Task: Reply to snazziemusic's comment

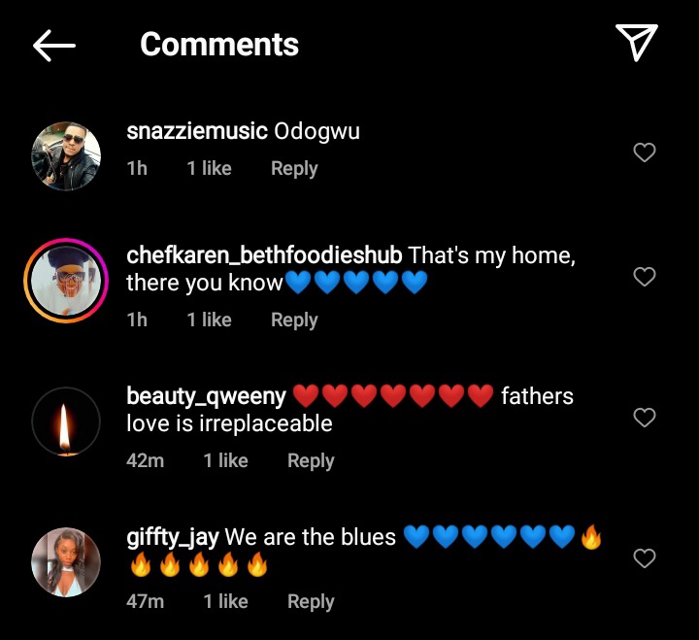Action: pos(294,169)
